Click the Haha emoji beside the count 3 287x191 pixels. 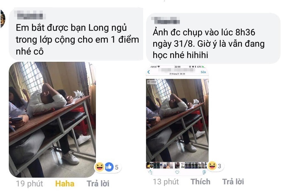click(x=212, y=166)
